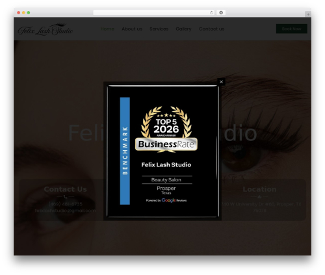Close the award popup with the X button
Screen dimensions: 325x275
point(221,82)
